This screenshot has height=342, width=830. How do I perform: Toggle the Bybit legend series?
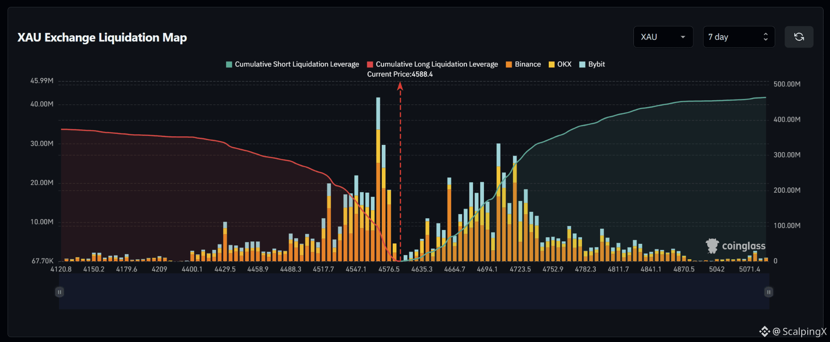click(592, 64)
